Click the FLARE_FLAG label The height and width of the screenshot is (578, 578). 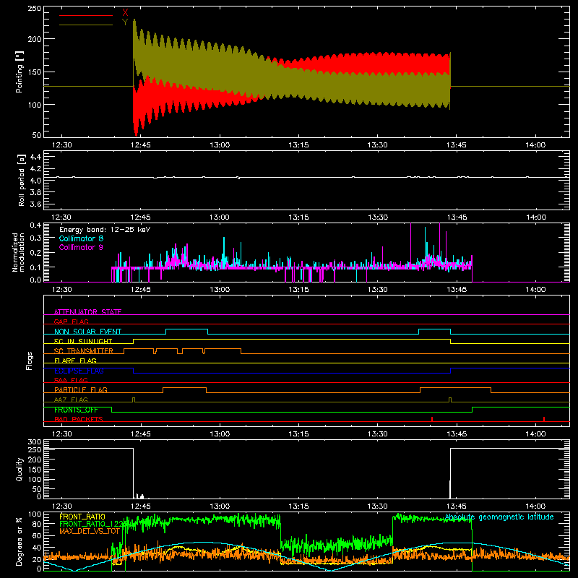pos(75,361)
